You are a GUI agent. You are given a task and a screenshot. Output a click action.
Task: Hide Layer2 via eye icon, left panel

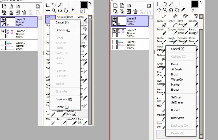(x=3, y=31)
